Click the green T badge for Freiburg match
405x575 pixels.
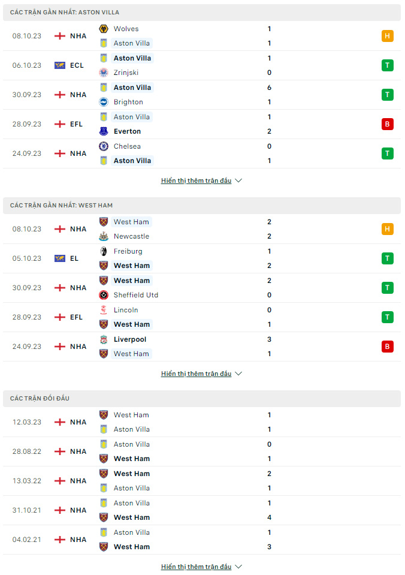click(388, 258)
